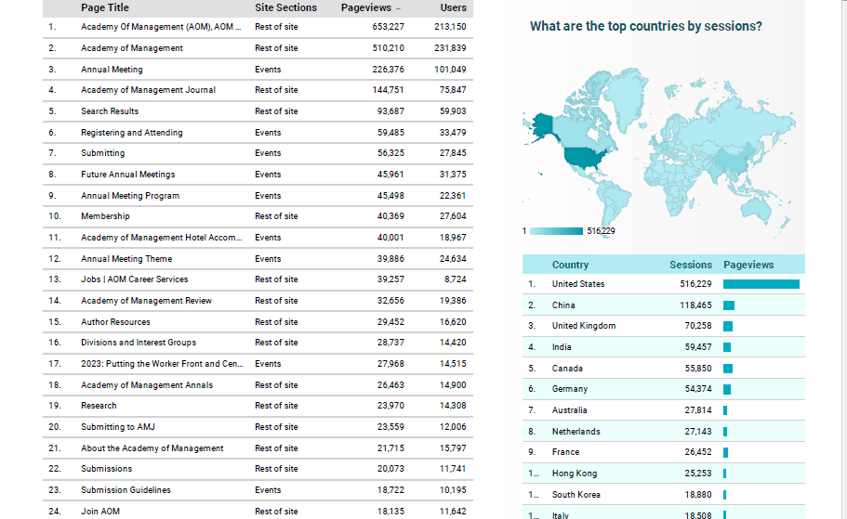Click sessions value 516,229 in table

click(x=695, y=284)
